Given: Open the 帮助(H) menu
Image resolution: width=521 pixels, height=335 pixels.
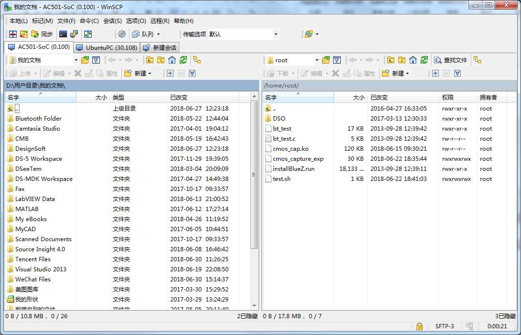Looking at the screenshot, I should 184,21.
